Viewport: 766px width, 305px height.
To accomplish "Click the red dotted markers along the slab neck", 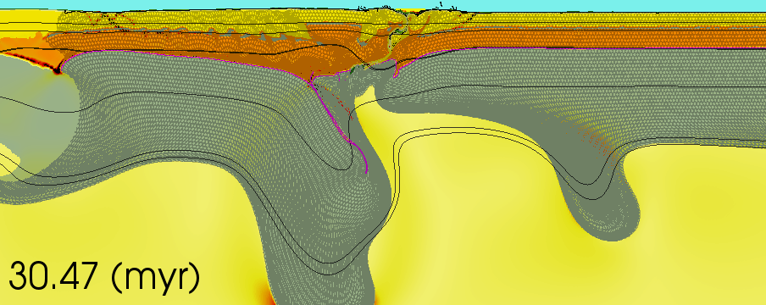I will pos(343,105).
